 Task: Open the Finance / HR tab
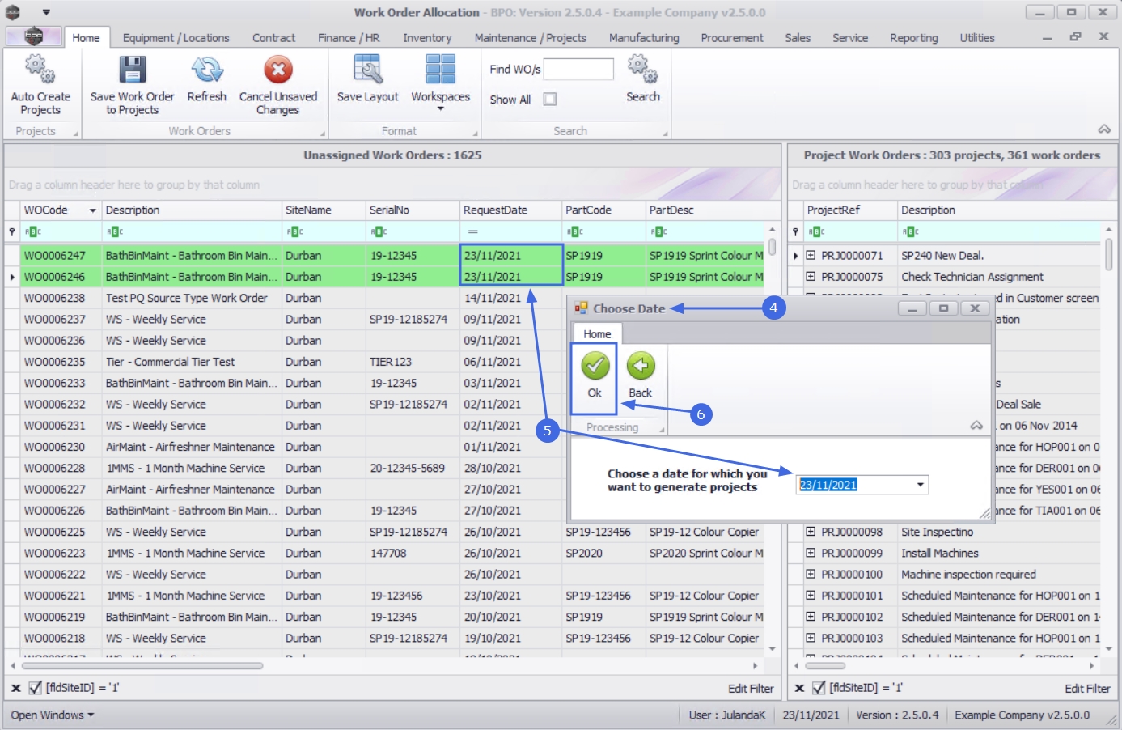click(349, 38)
